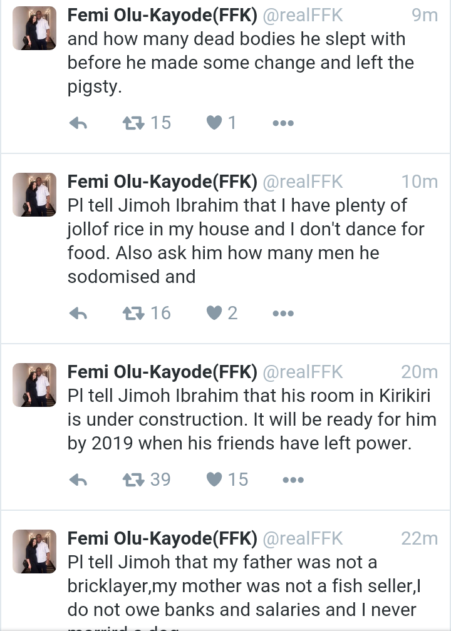Reply to the 9m pigsty tweet

[x=78, y=123]
